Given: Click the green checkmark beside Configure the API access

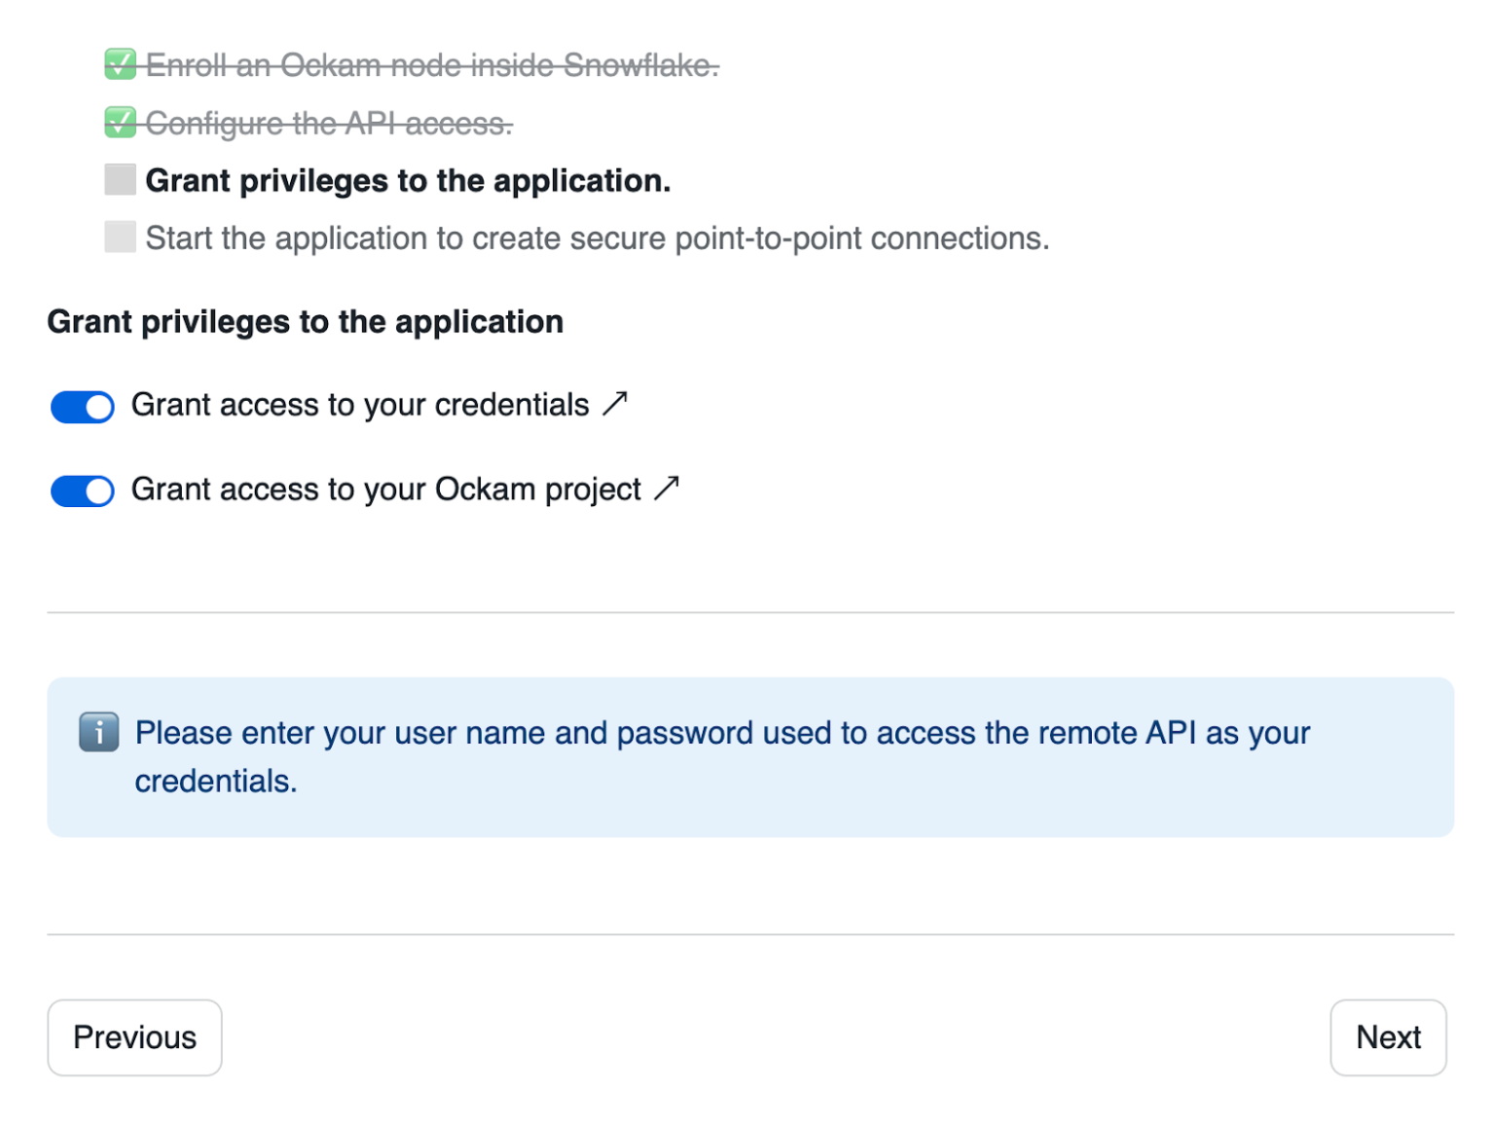Looking at the screenshot, I should (120, 123).
